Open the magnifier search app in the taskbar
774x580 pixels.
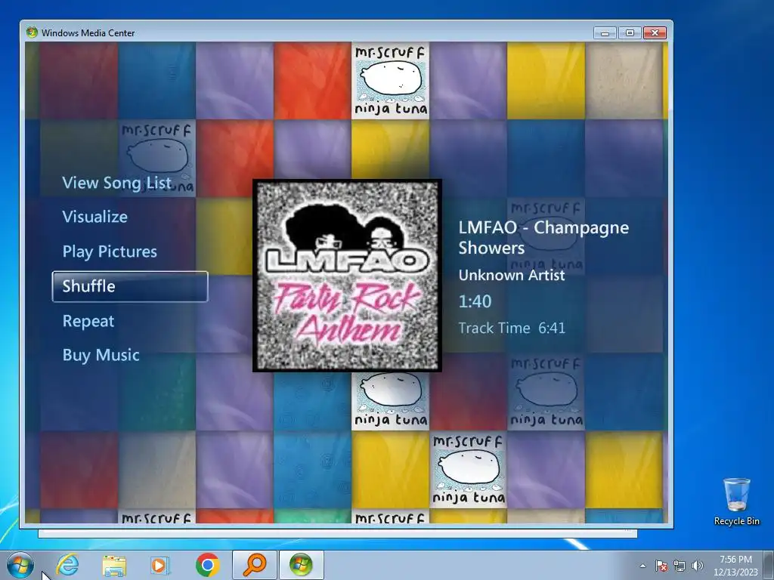(x=254, y=565)
